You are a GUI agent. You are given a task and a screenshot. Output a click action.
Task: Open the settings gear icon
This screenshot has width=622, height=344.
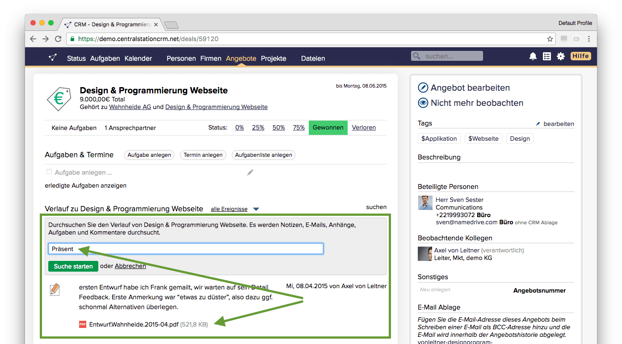(560, 56)
